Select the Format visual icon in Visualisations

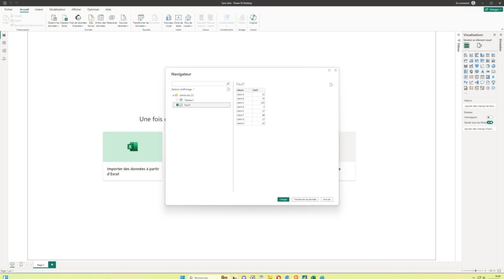coord(479,46)
